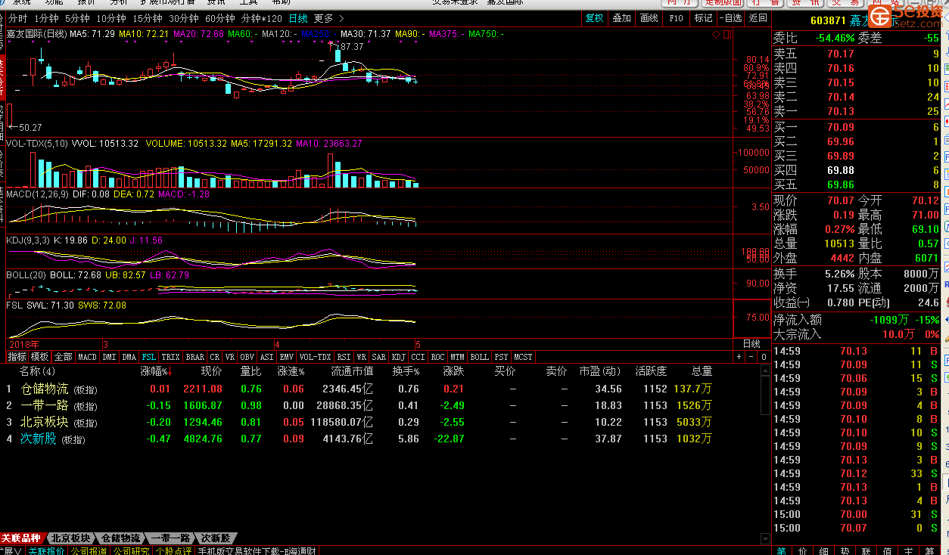The height and width of the screenshot is (555, 949).
Task: Sort list by 换手% column
Action: (406, 371)
